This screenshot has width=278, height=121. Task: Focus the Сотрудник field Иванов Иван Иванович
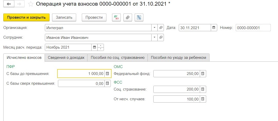coord(98,38)
